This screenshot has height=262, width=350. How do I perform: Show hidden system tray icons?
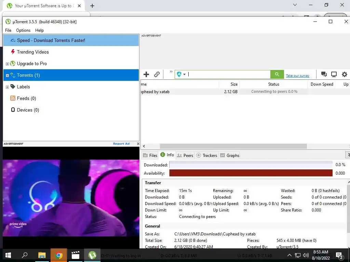tap(289, 255)
